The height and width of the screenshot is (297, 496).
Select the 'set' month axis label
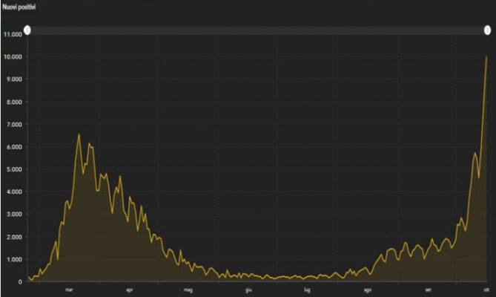point(428,290)
